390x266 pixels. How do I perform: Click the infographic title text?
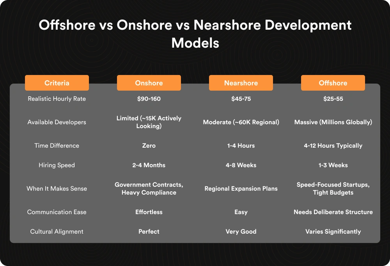(x=195, y=33)
